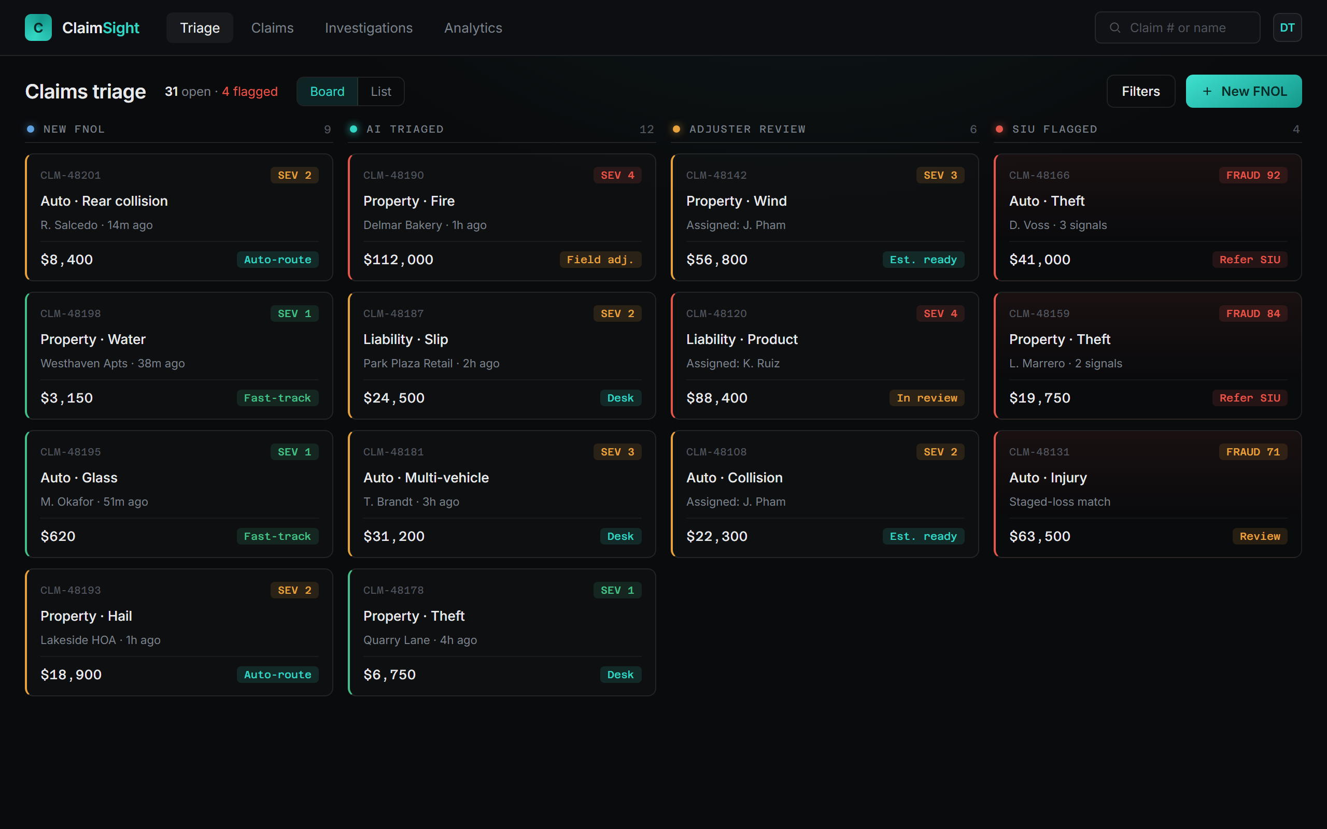Click Desk tag on CLM-48181

[x=620, y=536]
